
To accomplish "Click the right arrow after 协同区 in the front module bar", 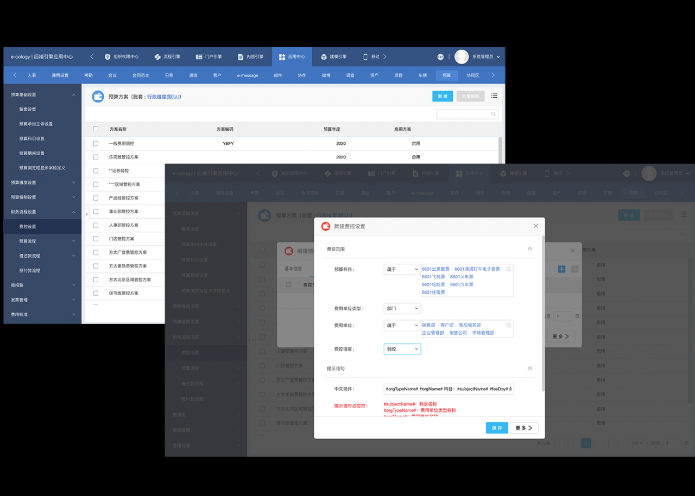I will click(493, 75).
